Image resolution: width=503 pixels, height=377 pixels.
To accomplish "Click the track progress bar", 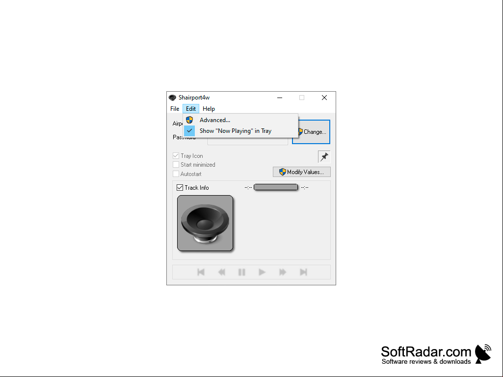I will click(276, 187).
